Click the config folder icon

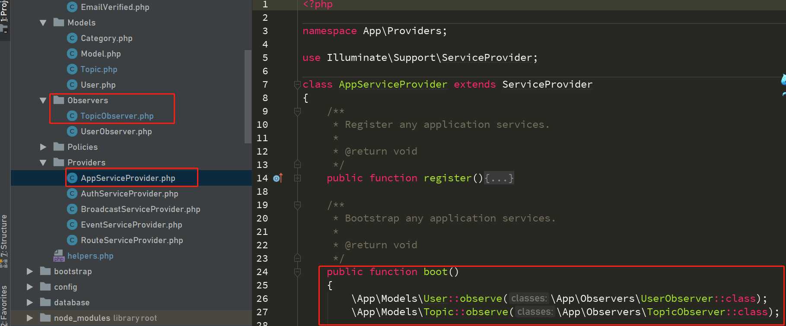pyautogui.click(x=45, y=287)
